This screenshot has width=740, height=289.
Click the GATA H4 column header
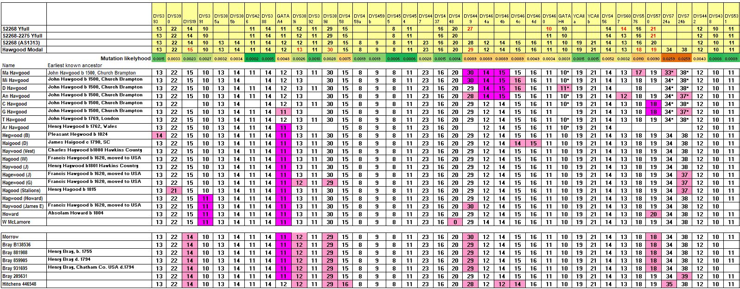tap(564, 19)
